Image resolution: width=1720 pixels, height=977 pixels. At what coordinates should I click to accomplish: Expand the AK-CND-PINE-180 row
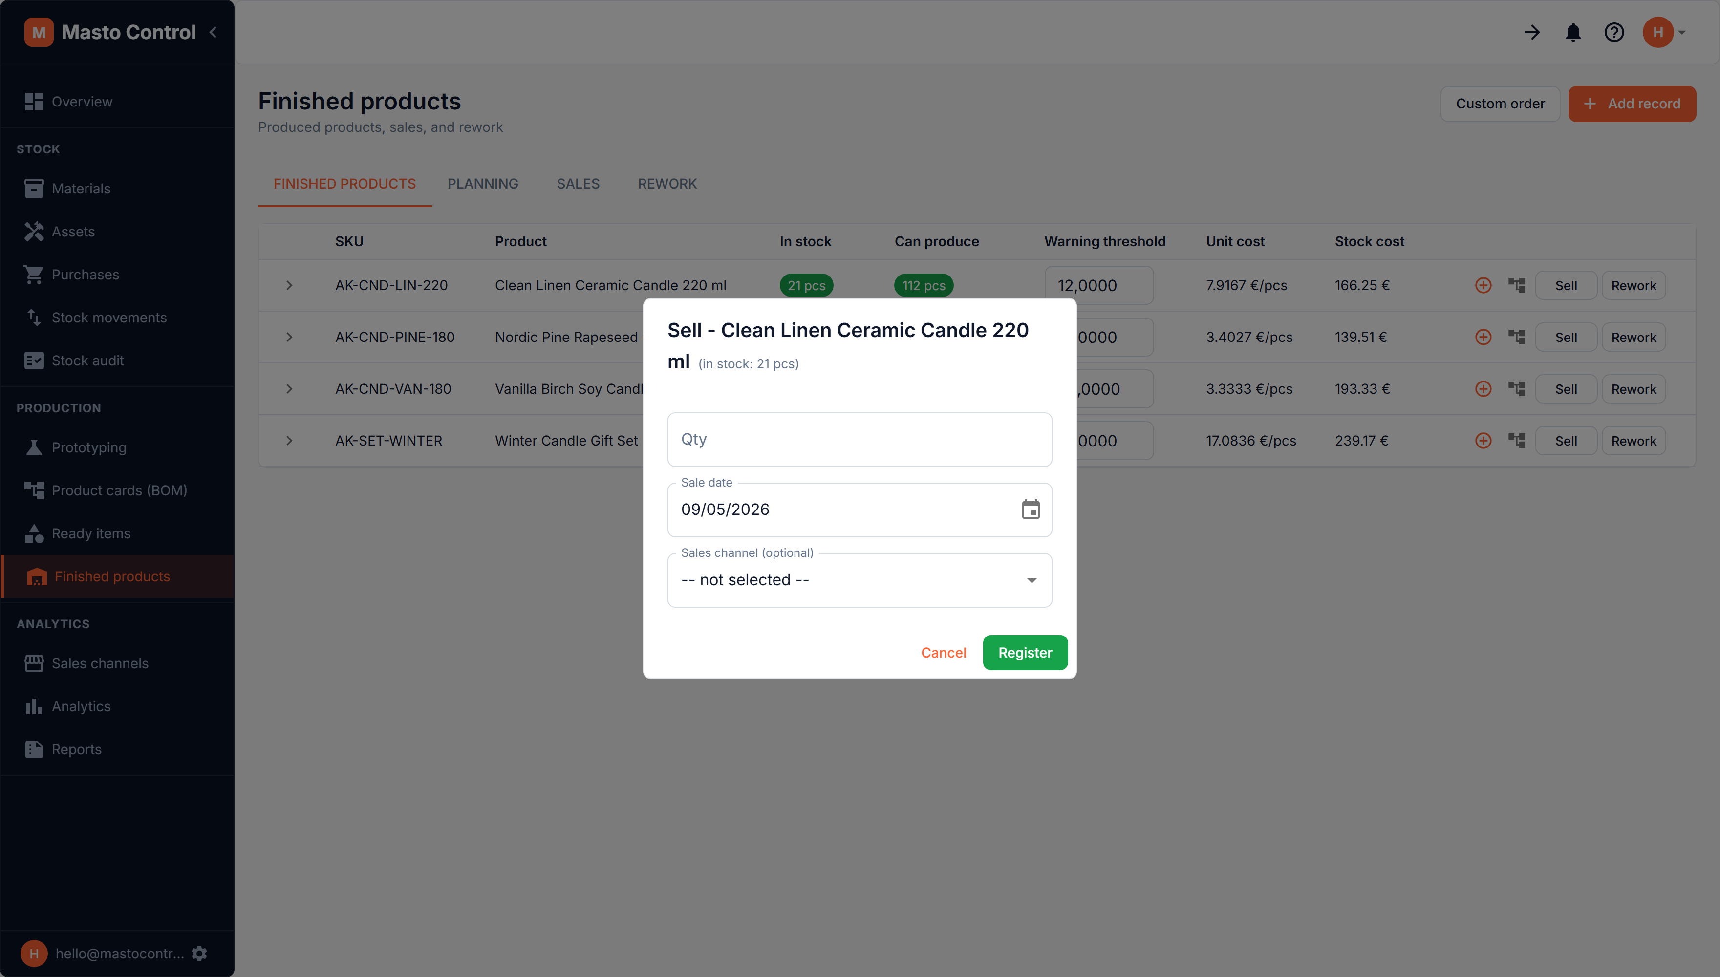pos(289,337)
